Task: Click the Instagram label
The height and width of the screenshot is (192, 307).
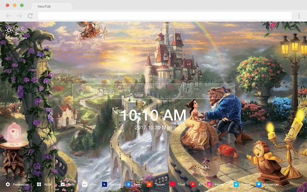Action: click(221, 184)
